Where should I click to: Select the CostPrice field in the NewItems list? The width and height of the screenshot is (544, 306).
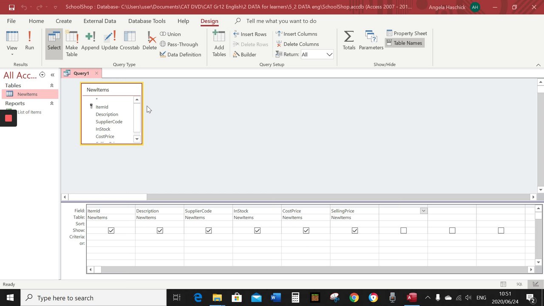tap(105, 136)
